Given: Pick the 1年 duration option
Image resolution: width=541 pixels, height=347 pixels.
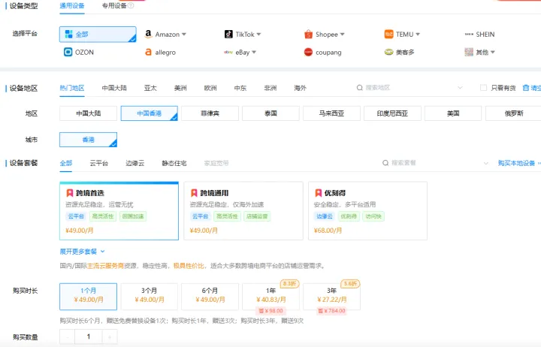Looking at the screenshot, I should point(270,297).
